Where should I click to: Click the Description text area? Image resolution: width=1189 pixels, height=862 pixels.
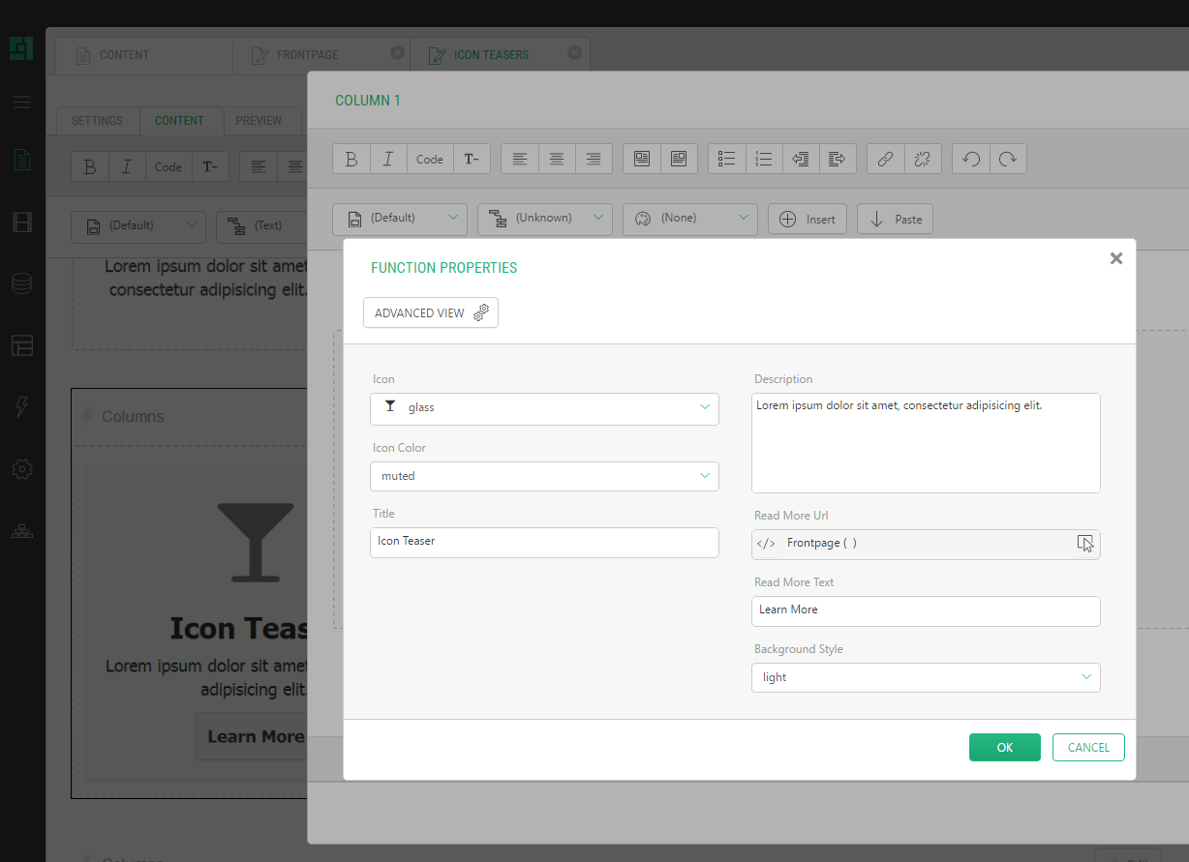tap(925, 442)
